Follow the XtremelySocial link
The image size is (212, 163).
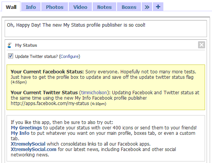click(x=28, y=144)
